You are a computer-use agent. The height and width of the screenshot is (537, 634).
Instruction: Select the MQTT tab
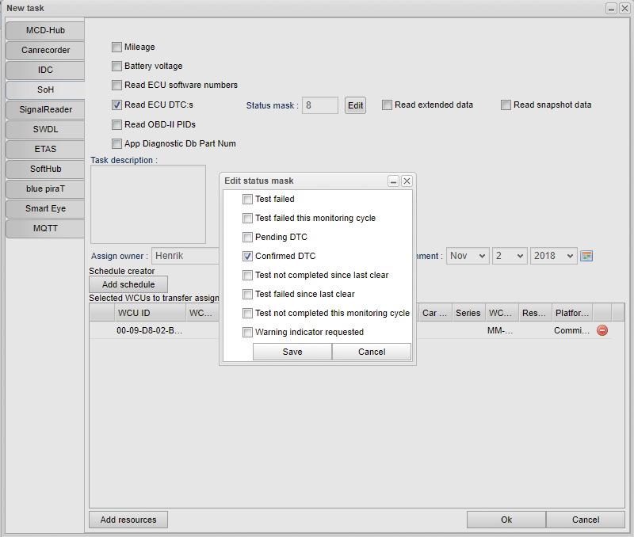[45, 228]
